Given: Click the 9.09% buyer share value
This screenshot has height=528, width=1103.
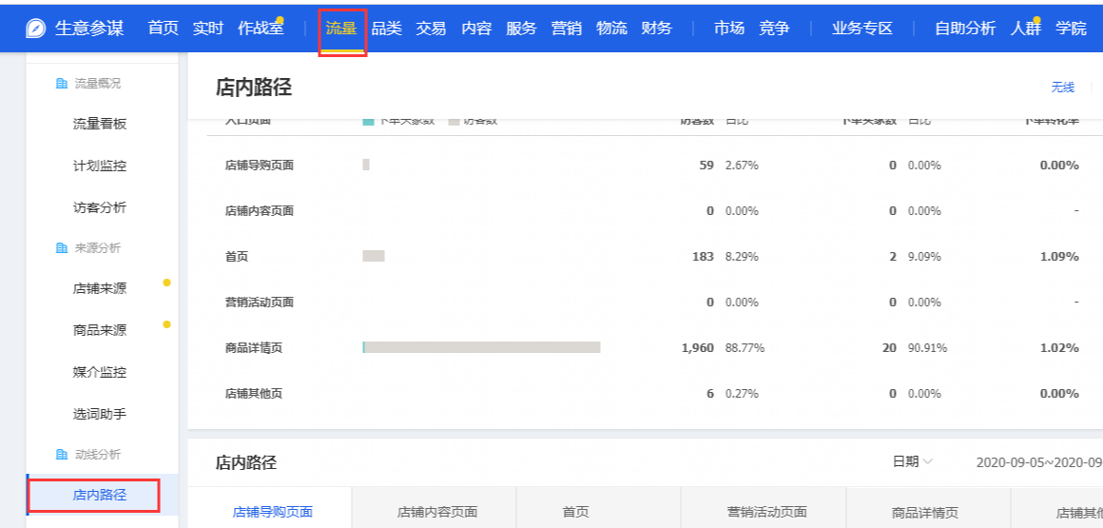Looking at the screenshot, I should pos(924,256).
